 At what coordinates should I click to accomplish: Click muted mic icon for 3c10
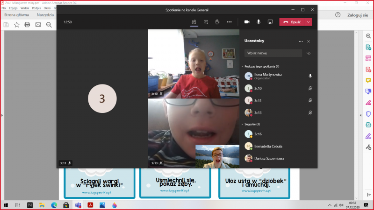(x=310, y=88)
